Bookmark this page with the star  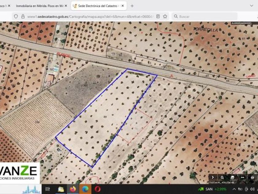pyautogui.click(x=165, y=16)
